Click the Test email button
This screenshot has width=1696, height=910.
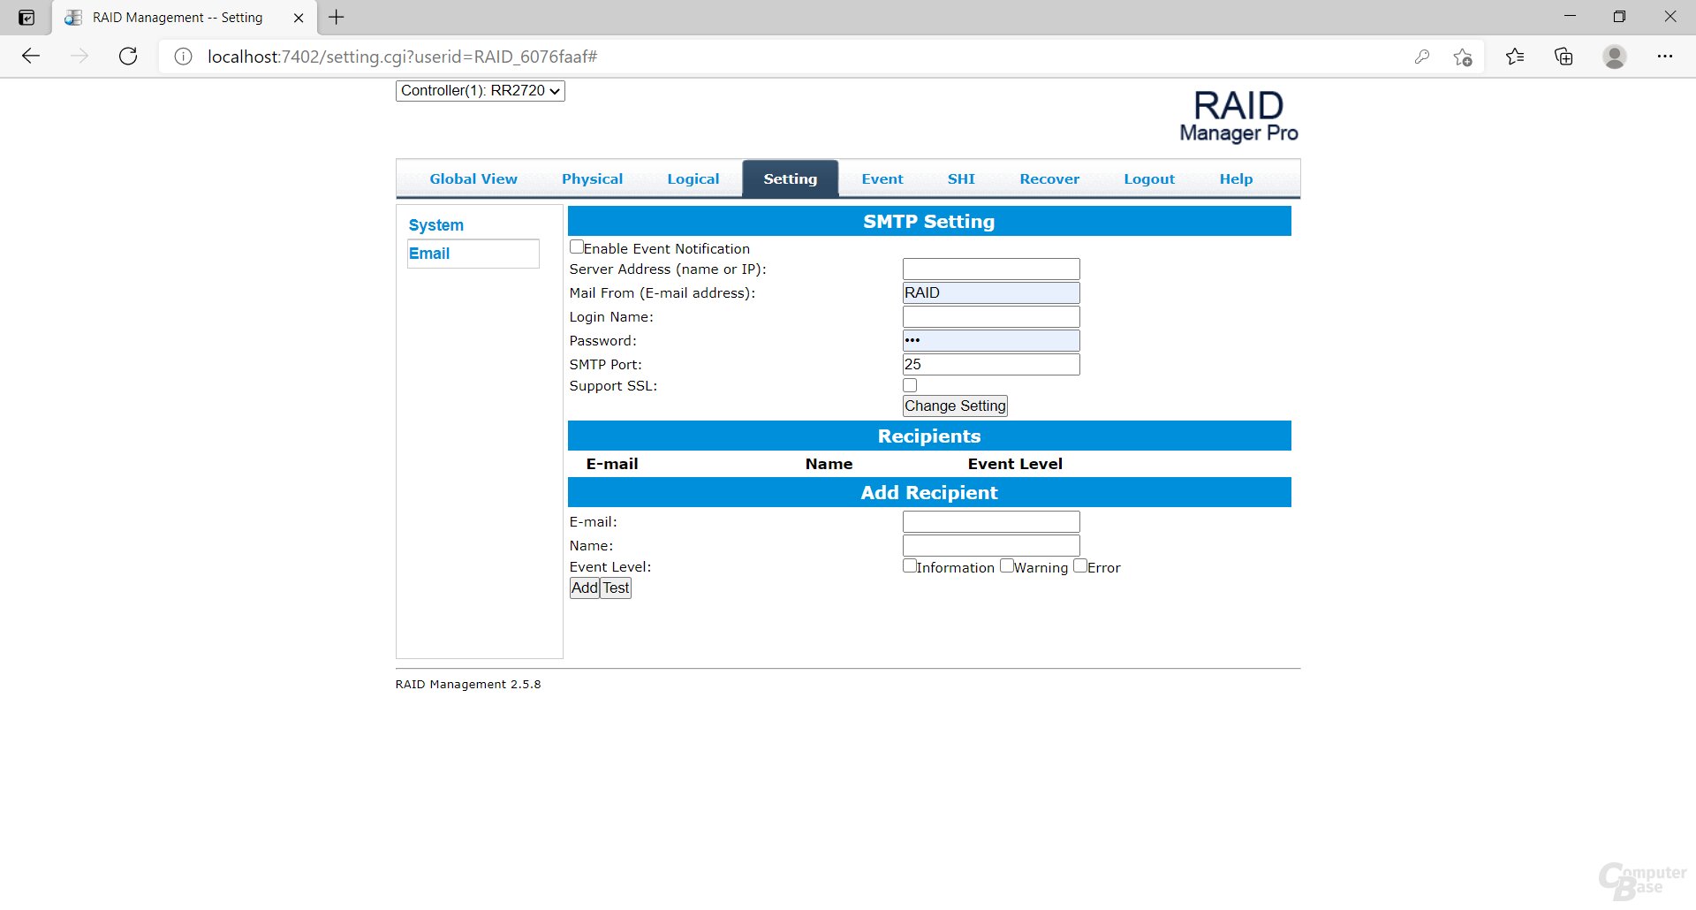coord(616,588)
